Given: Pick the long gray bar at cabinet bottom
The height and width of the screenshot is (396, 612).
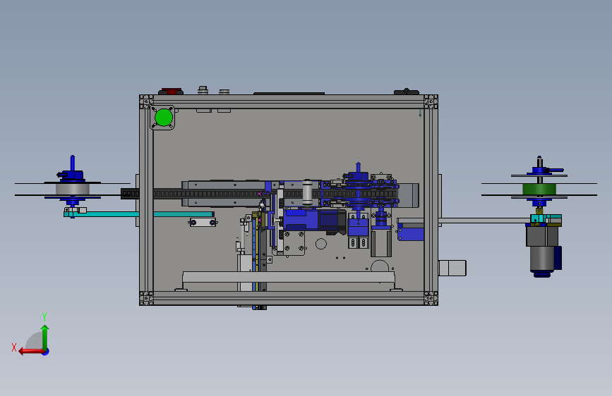Looking at the screenshot, I should tap(289, 277).
